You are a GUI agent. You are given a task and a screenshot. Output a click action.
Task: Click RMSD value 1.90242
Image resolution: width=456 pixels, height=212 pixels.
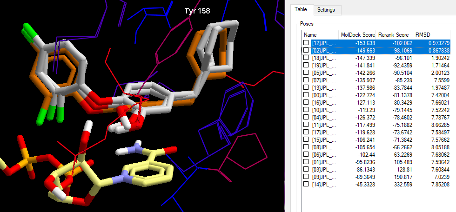(x=440, y=58)
